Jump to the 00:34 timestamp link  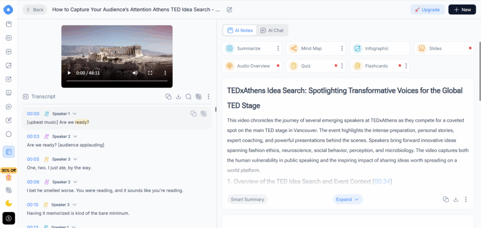click(x=382, y=182)
